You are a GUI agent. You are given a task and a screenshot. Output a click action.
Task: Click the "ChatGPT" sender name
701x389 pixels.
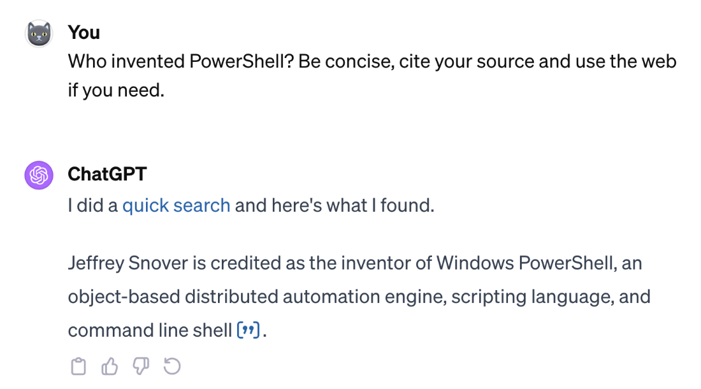(x=107, y=173)
